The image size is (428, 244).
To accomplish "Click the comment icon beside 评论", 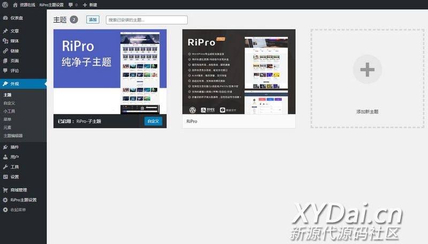I will coord(5,71).
